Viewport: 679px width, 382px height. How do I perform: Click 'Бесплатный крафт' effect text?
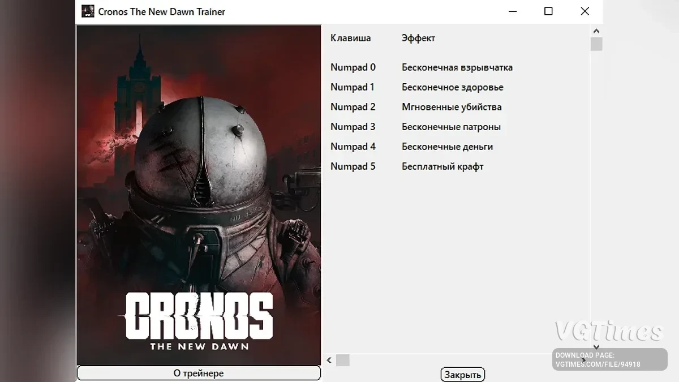(x=442, y=166)
